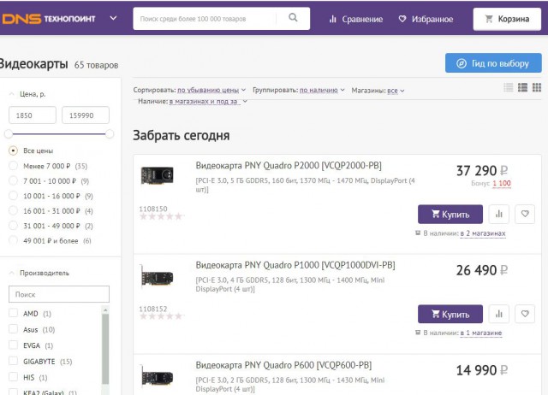Open Видеокарта PNY Quadro P600 link
The height and width of the screenshot is (395, 548).
pos(283,365)
